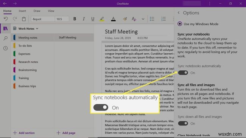Select the Training section
The image size is (246, 138).
click(33, 78)
